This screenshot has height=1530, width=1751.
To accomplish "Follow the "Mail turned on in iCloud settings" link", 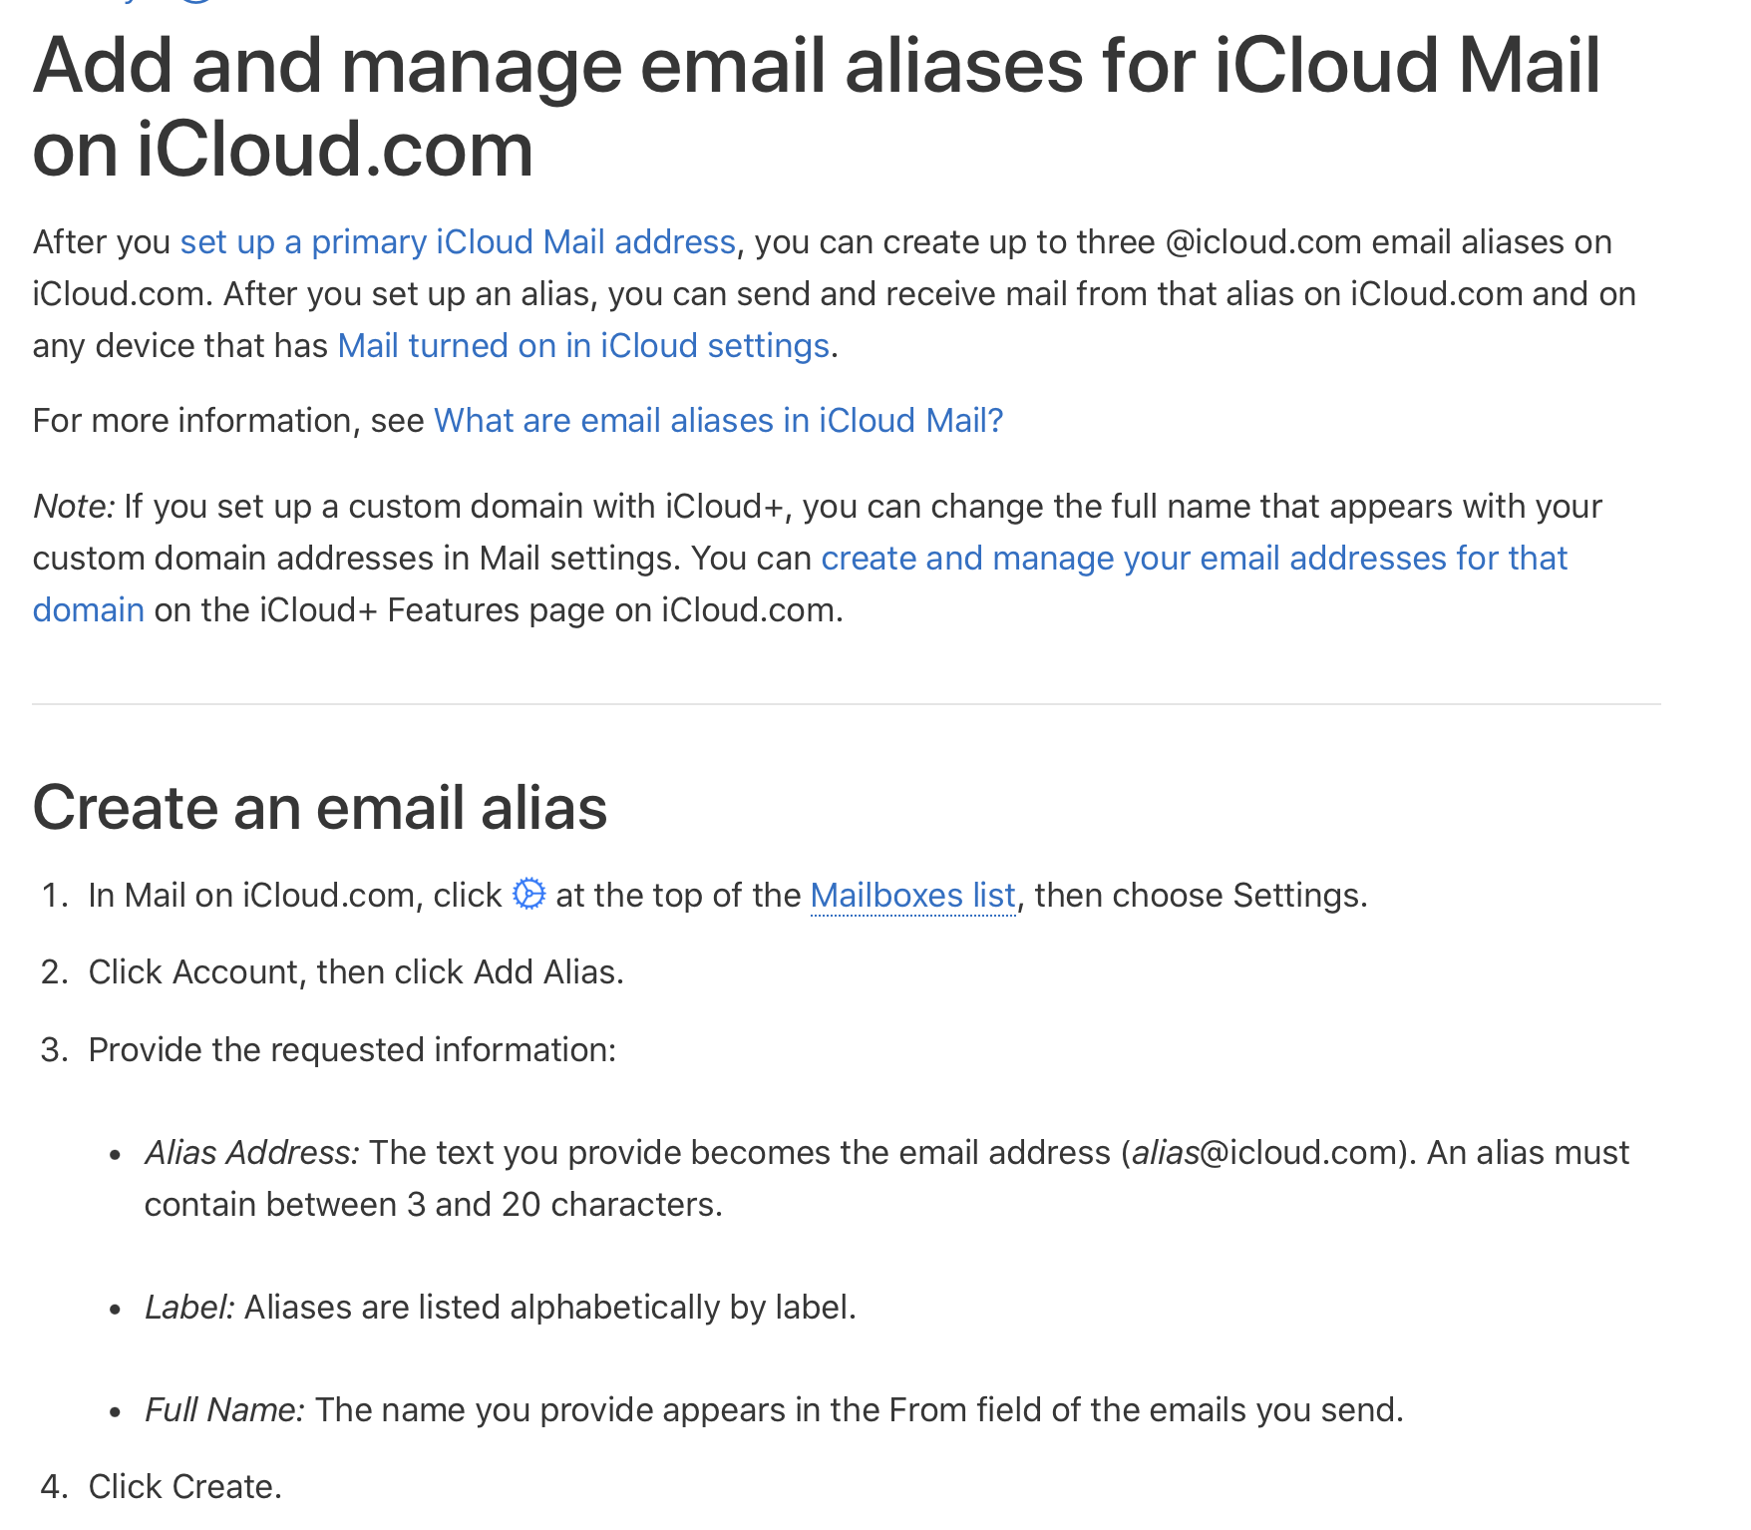I will (x=583, y=346).
